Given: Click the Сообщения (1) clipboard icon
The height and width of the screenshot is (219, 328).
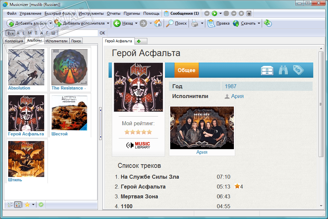Looking at the screenshot, I should tap(166, 13).
